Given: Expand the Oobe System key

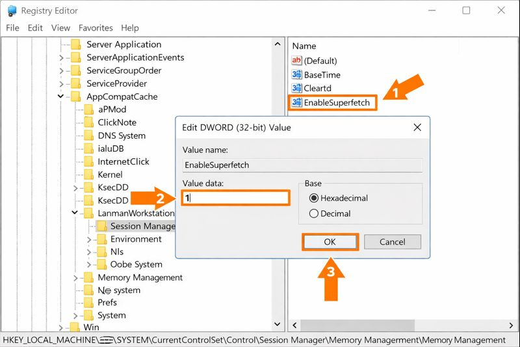Looking at the screenshot, I should tap(89, 265).
